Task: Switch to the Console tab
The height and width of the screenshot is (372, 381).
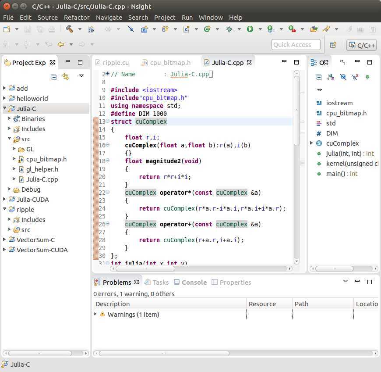Action: pyautogui.click(x=190, y=283)
